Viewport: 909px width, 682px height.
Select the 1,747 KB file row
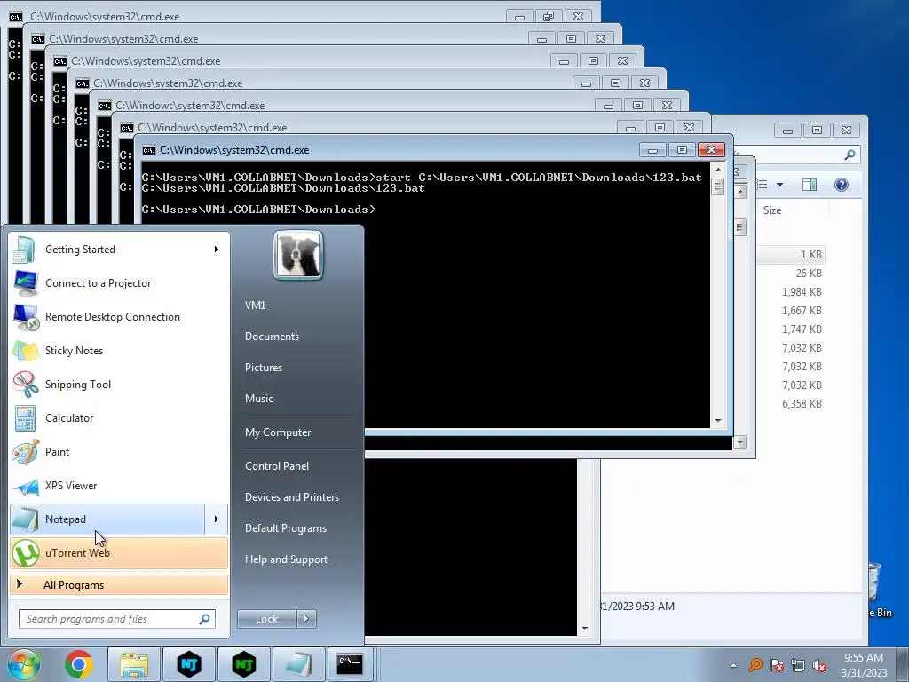(x=791, y=329)
